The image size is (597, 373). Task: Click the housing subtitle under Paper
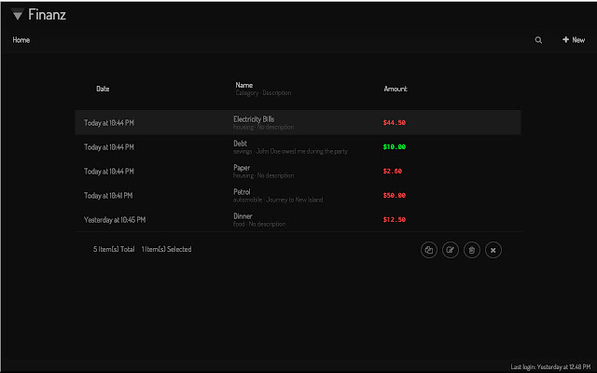click(x=263, y=175)
